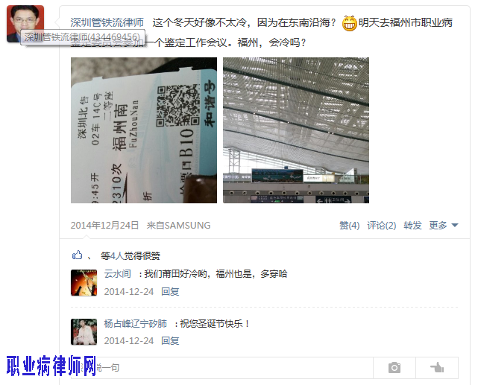
Task: Click the camera icon in comment box
Action: [394, 368]
